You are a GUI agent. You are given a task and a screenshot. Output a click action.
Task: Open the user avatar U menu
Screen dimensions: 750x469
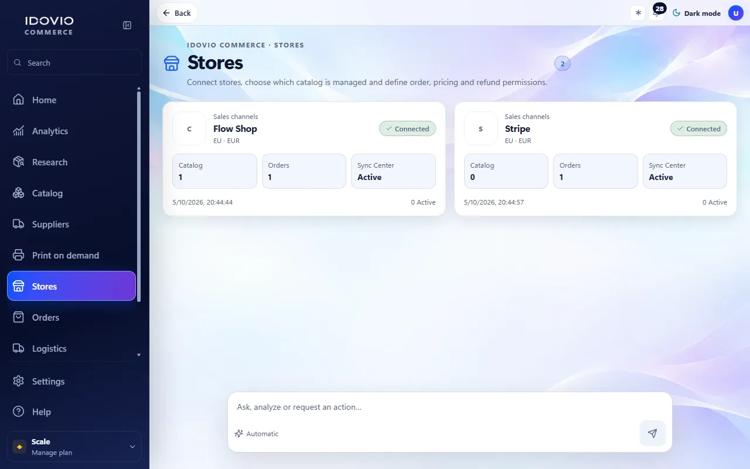pyautogui.click(x=735, y=13)
